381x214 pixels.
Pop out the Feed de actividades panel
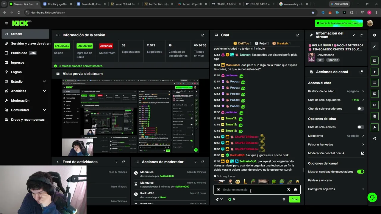(x=124, y=162)
